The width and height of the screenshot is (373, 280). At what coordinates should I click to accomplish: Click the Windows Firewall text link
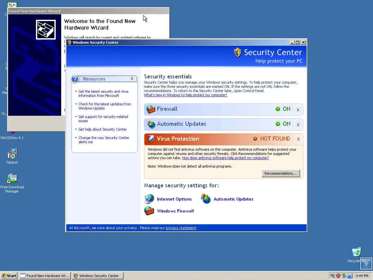[175, 211]
